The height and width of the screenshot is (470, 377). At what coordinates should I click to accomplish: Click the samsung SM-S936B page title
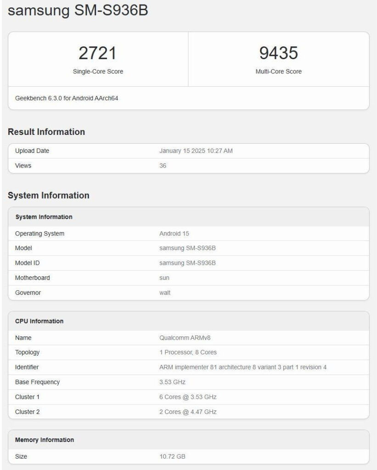78,11
